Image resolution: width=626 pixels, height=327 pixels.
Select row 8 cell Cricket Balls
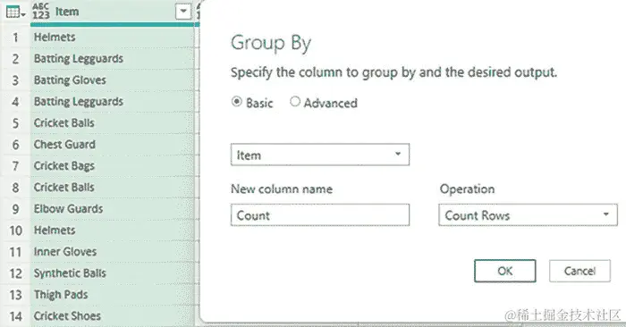click(x=112, y=188)
